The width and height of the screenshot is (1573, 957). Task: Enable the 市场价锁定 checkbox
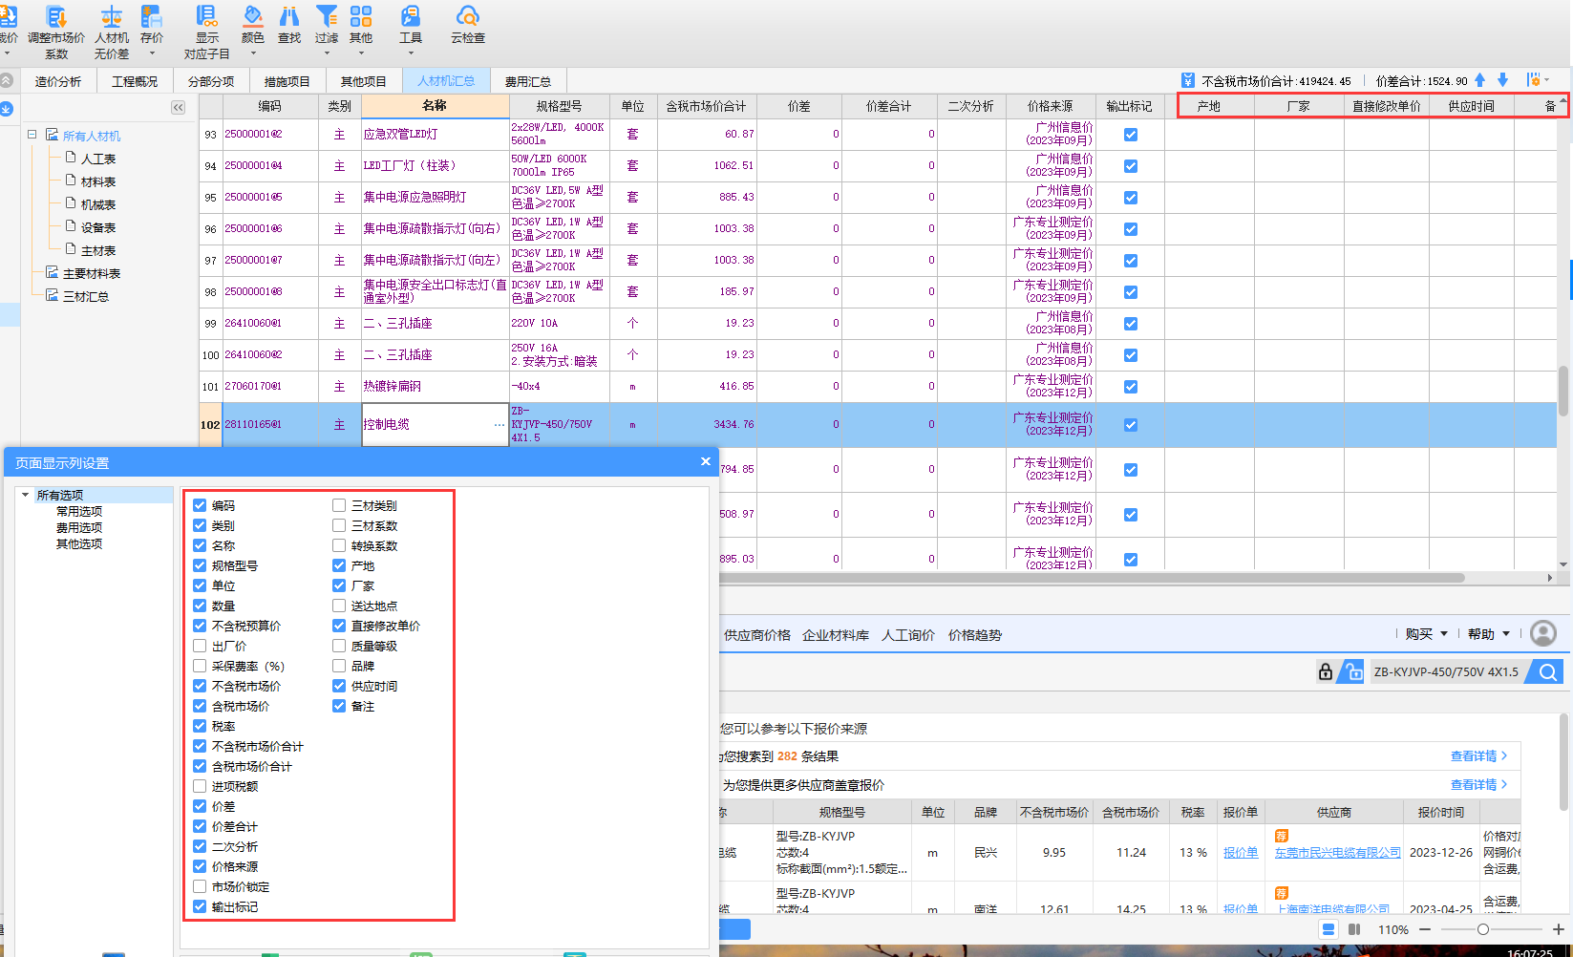(200, 886)
